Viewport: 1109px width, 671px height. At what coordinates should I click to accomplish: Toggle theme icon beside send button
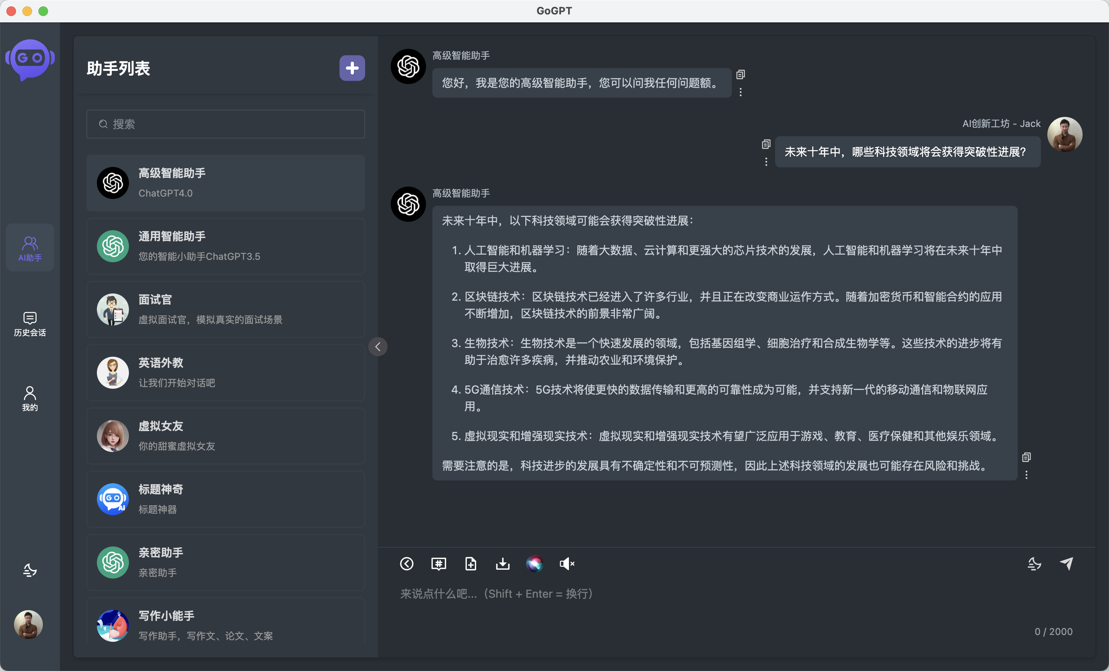[1034, 564]
